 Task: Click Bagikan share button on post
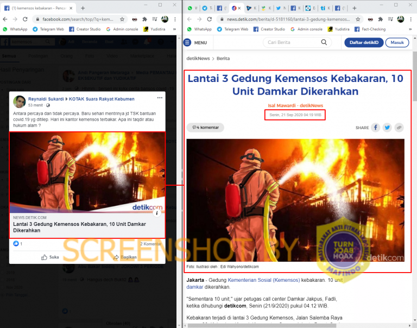pyautogui.click(x=125, y=257)
